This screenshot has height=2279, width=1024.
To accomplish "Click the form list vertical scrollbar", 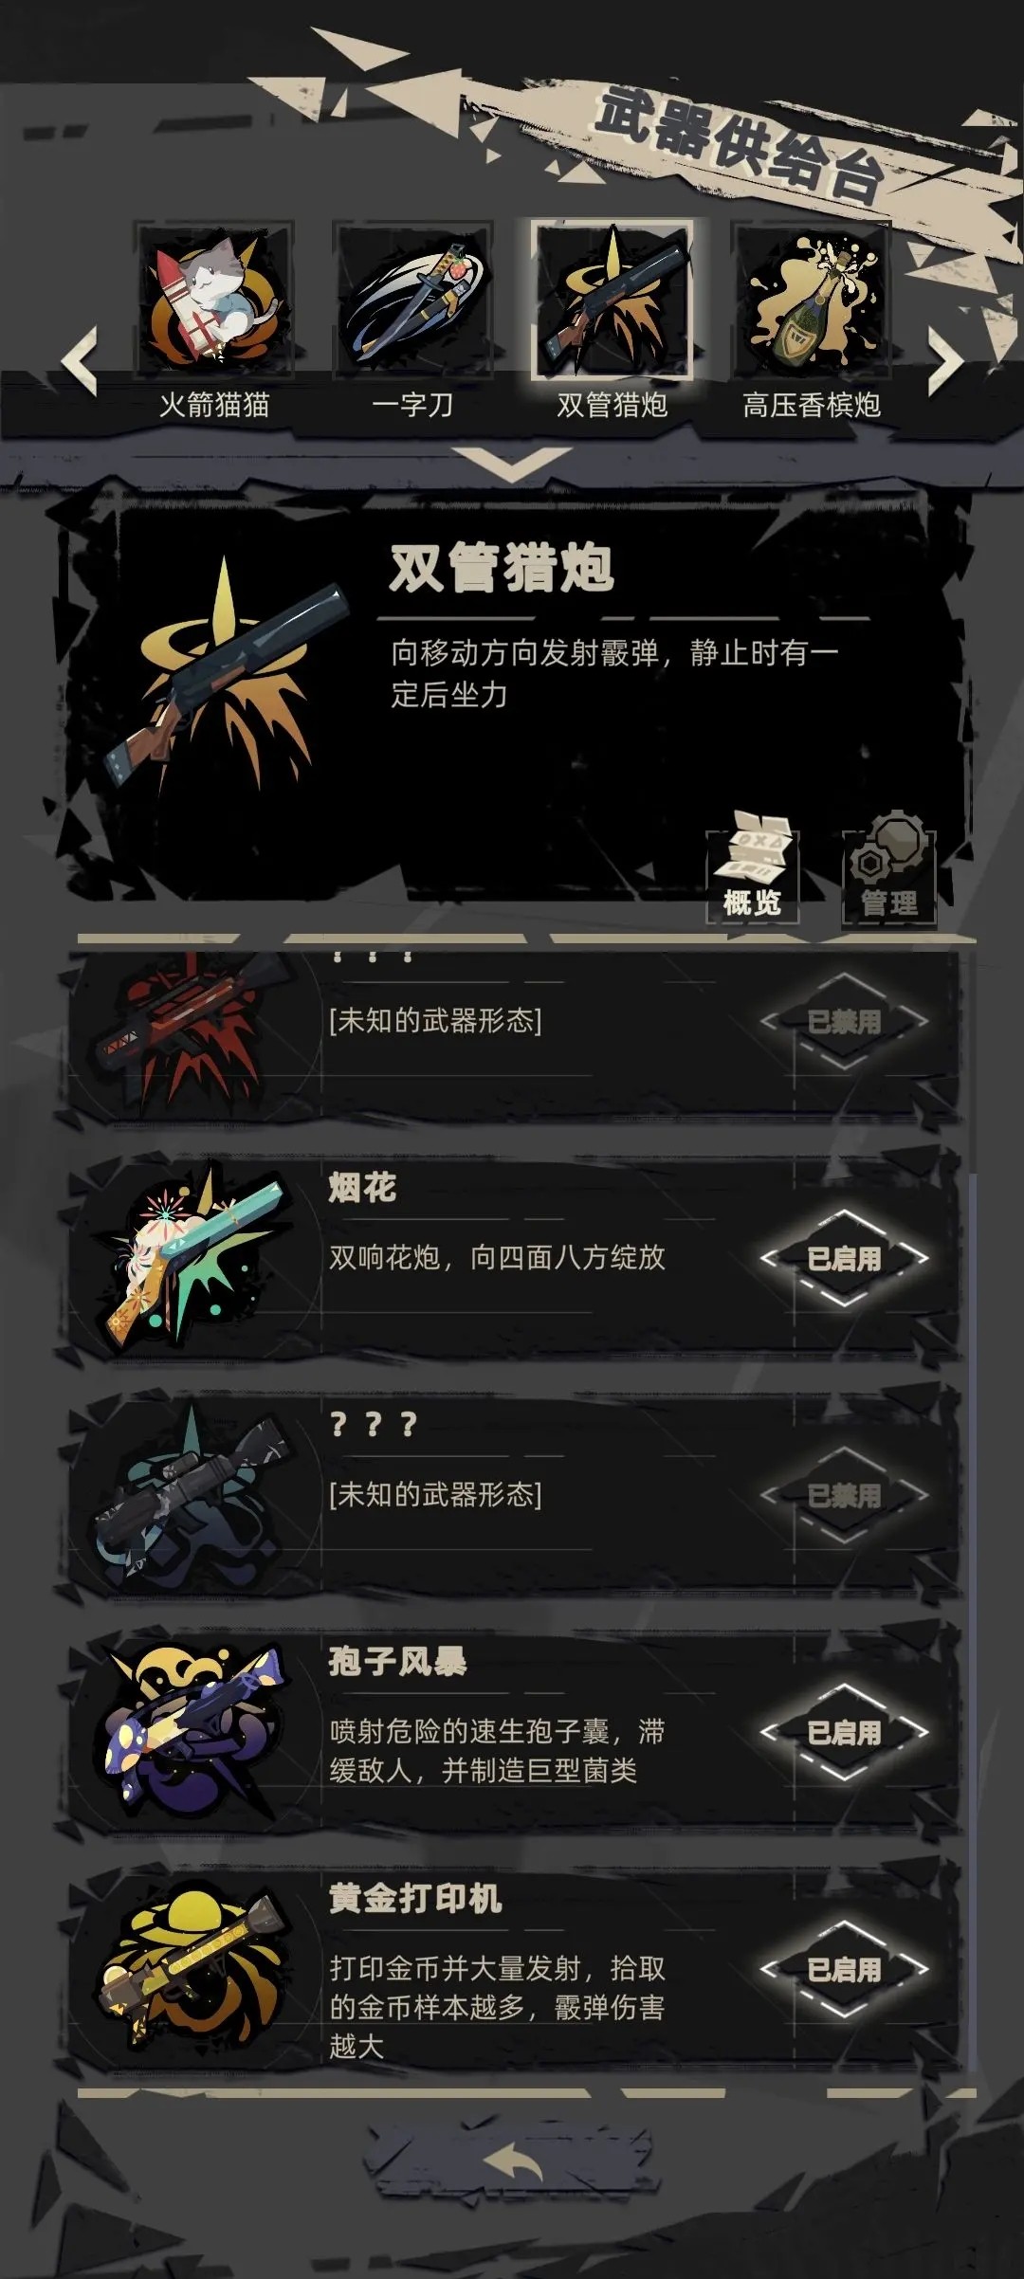I will pos(971,1621).
